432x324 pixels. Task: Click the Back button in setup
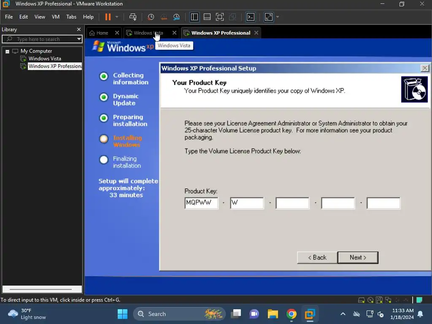(317, 258)
